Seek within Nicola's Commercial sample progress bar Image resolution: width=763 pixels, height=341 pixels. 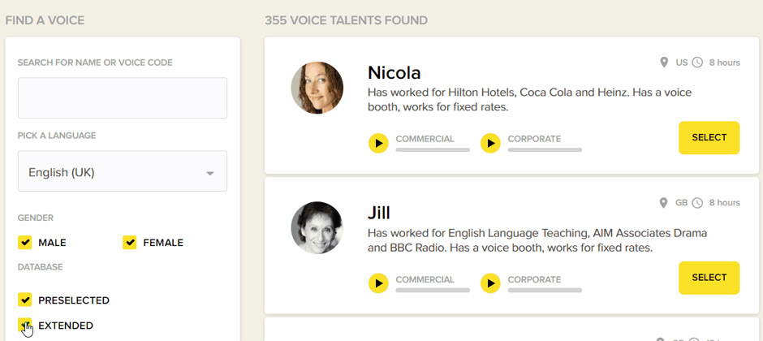tap(433, 150)
